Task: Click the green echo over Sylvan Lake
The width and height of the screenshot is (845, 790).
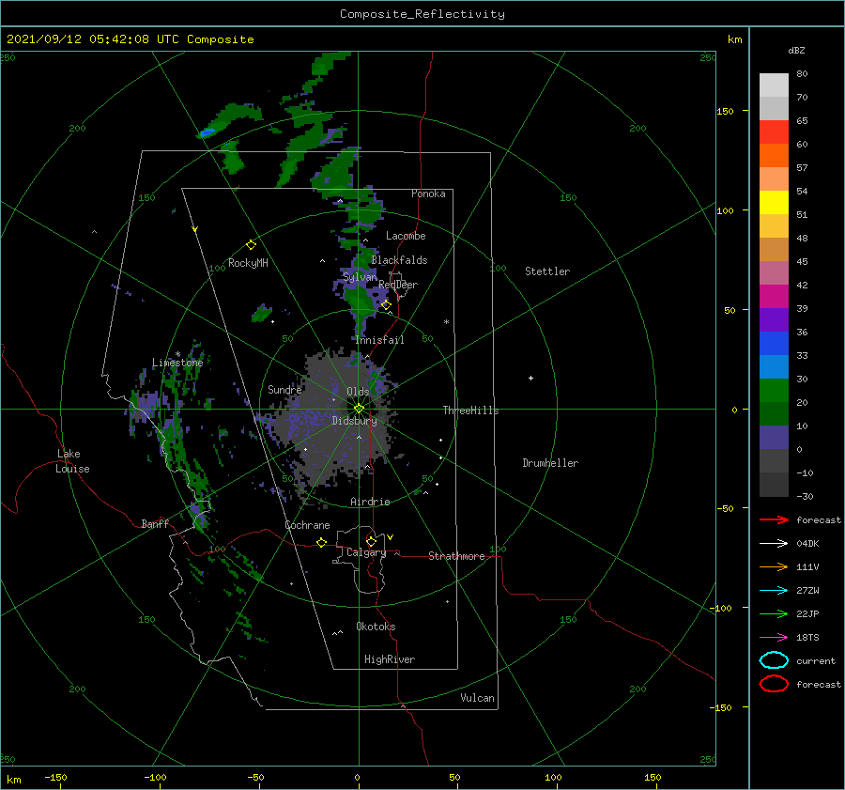Action: [359, 301]
